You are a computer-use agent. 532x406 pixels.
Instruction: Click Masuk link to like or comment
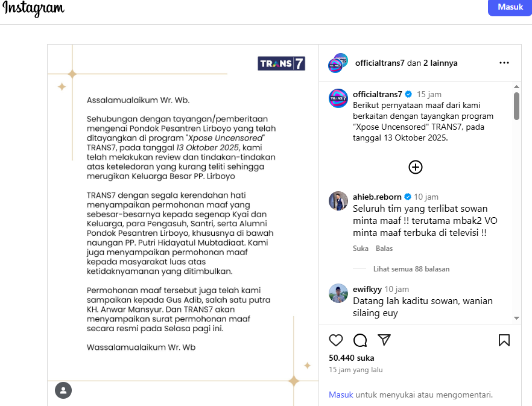[x=341, y=395]
